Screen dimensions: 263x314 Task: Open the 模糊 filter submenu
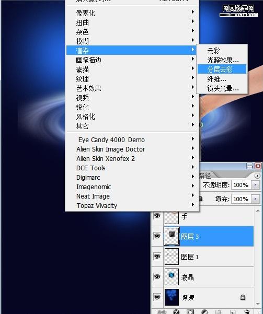click(132, 41)
